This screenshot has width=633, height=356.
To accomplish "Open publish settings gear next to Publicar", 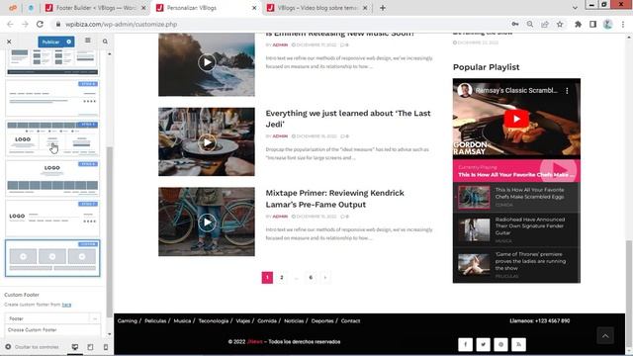I will 69,42.
